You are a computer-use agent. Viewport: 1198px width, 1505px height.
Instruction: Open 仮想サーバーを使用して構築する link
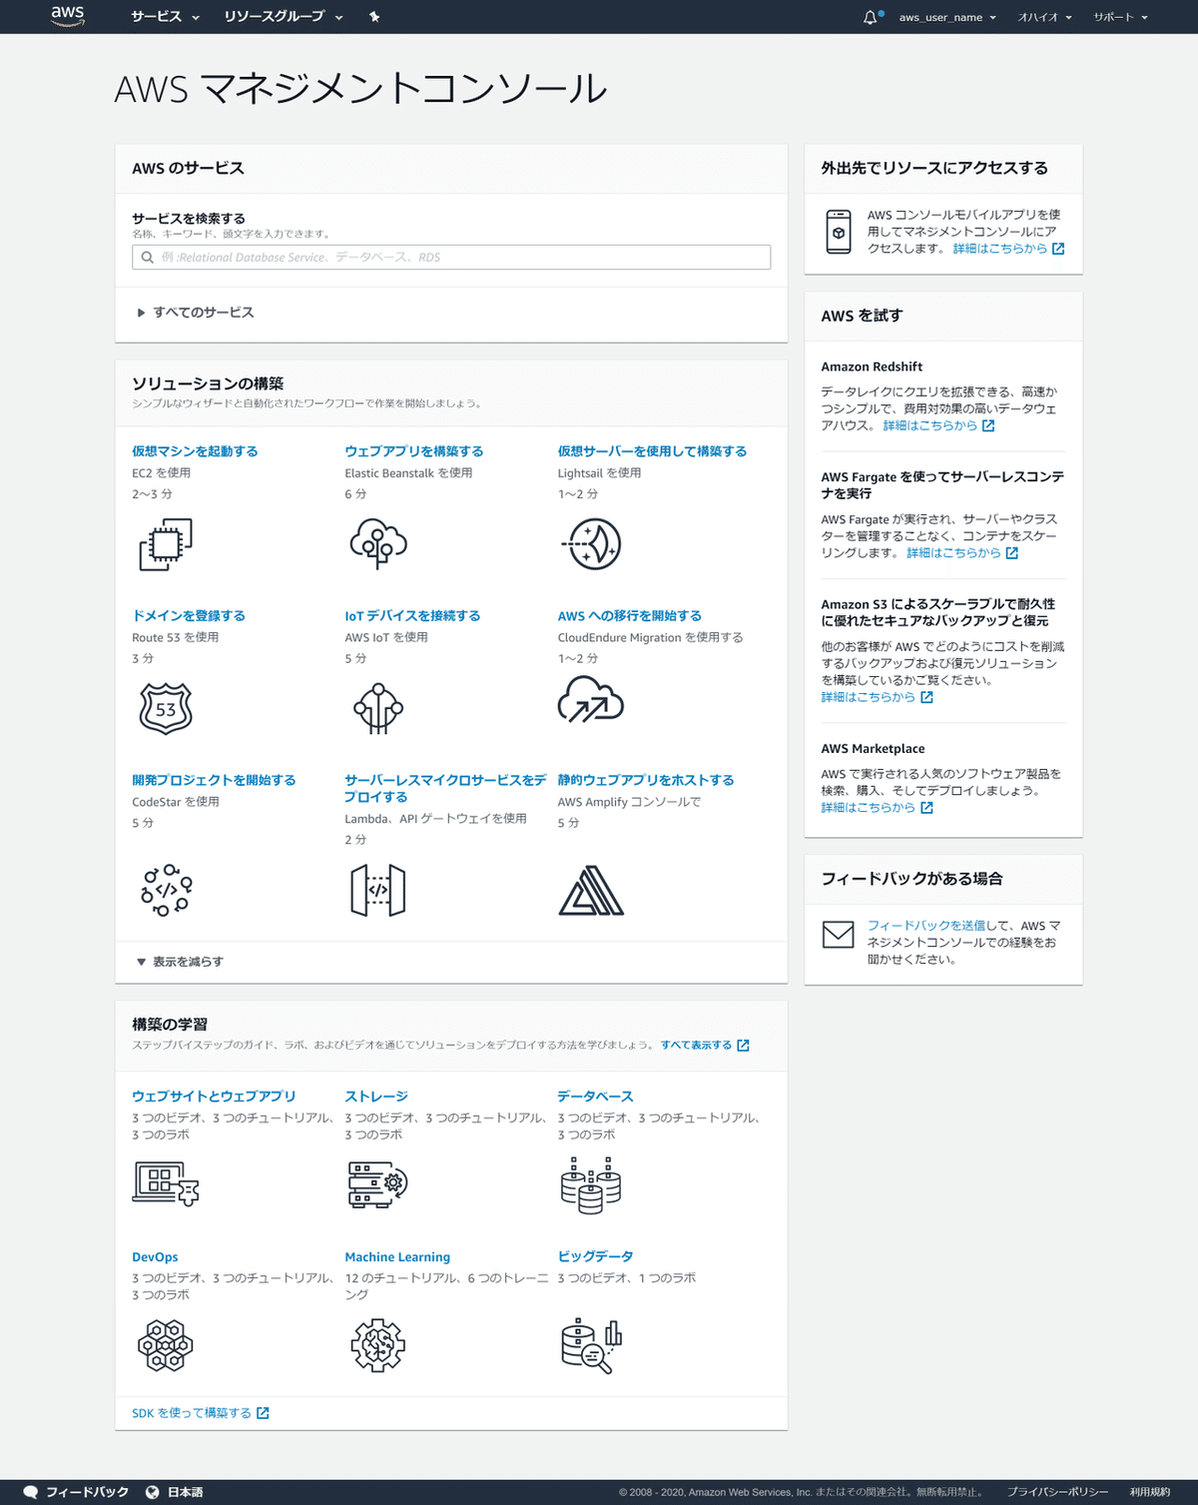(652, 451)
